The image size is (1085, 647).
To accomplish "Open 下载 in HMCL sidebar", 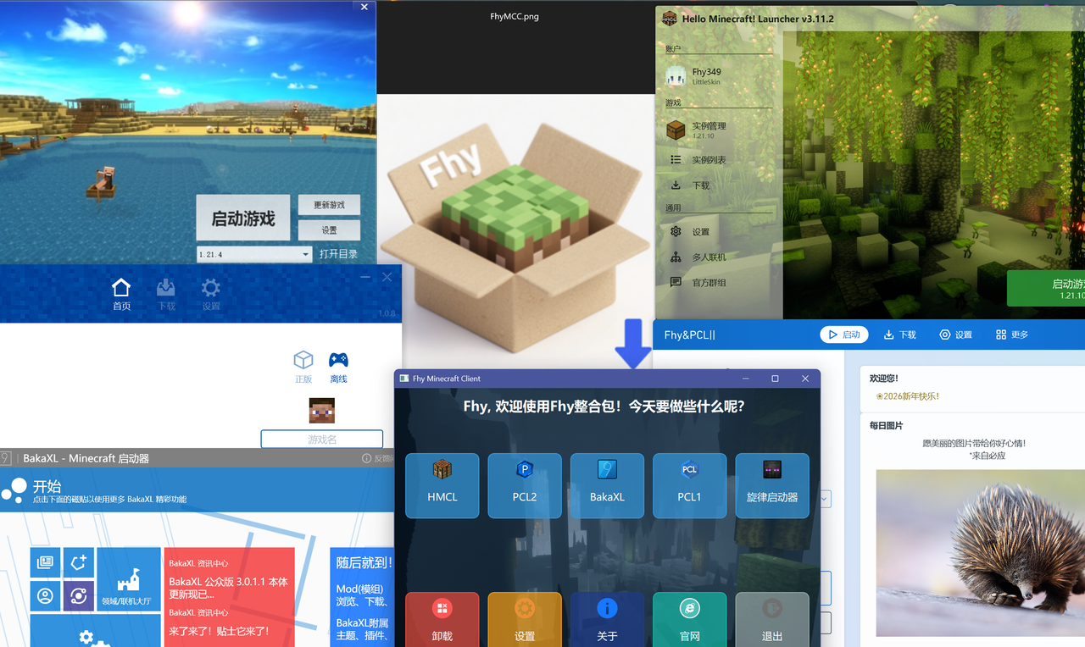I will [x=718, y=185].
